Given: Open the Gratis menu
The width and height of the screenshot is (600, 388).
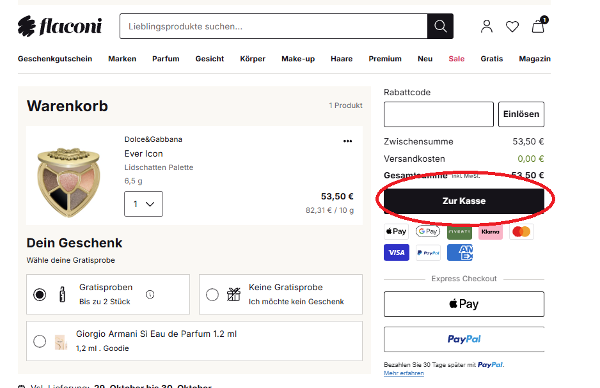Looking at the screenshot, I should pyautogui.click(x=492, y=59).
